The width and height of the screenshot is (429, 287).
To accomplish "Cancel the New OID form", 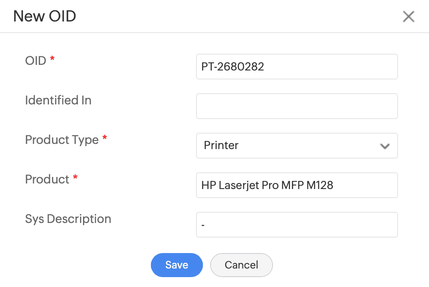I will pos(241,265).
